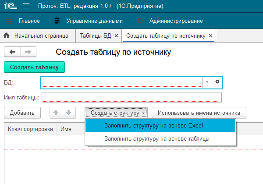This screenshot has width=263, height=184.
Task: Move row down with the down arrow
Action: click(x=69, y=113)
